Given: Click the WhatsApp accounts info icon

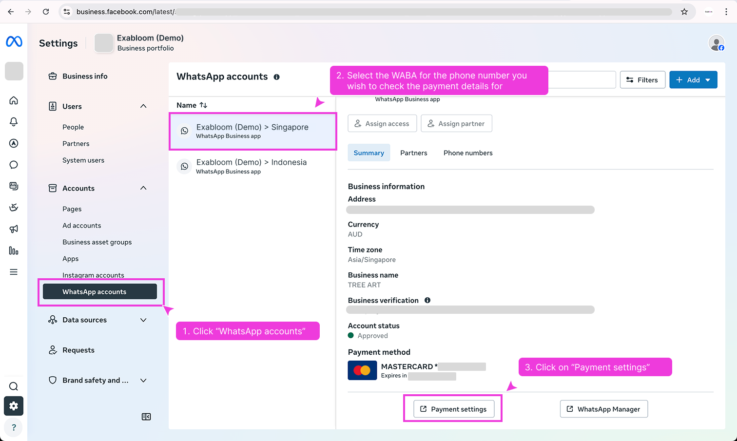Looking at the screenshot, I should (x=276, y=77).
